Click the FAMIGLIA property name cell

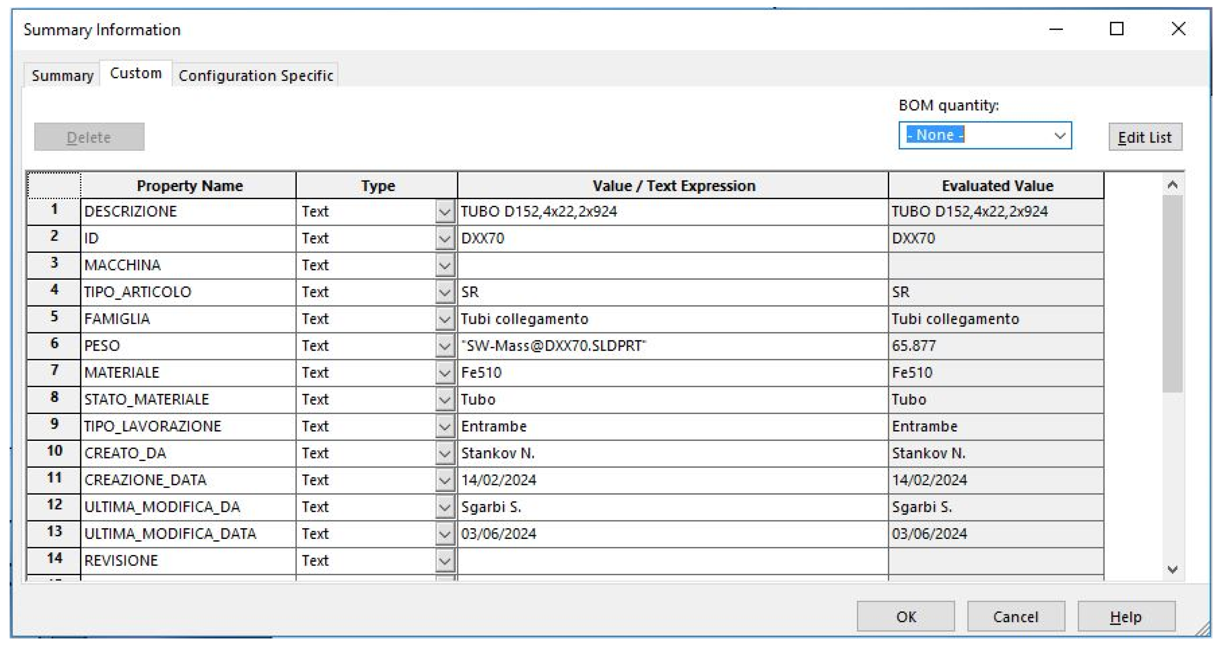(x=188, y=319)
